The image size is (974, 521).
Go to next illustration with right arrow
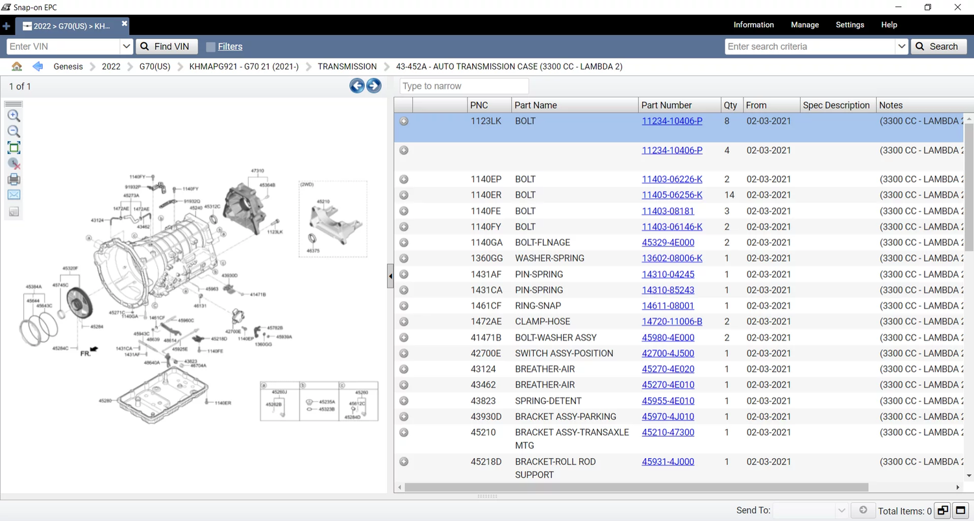[373, 86]
